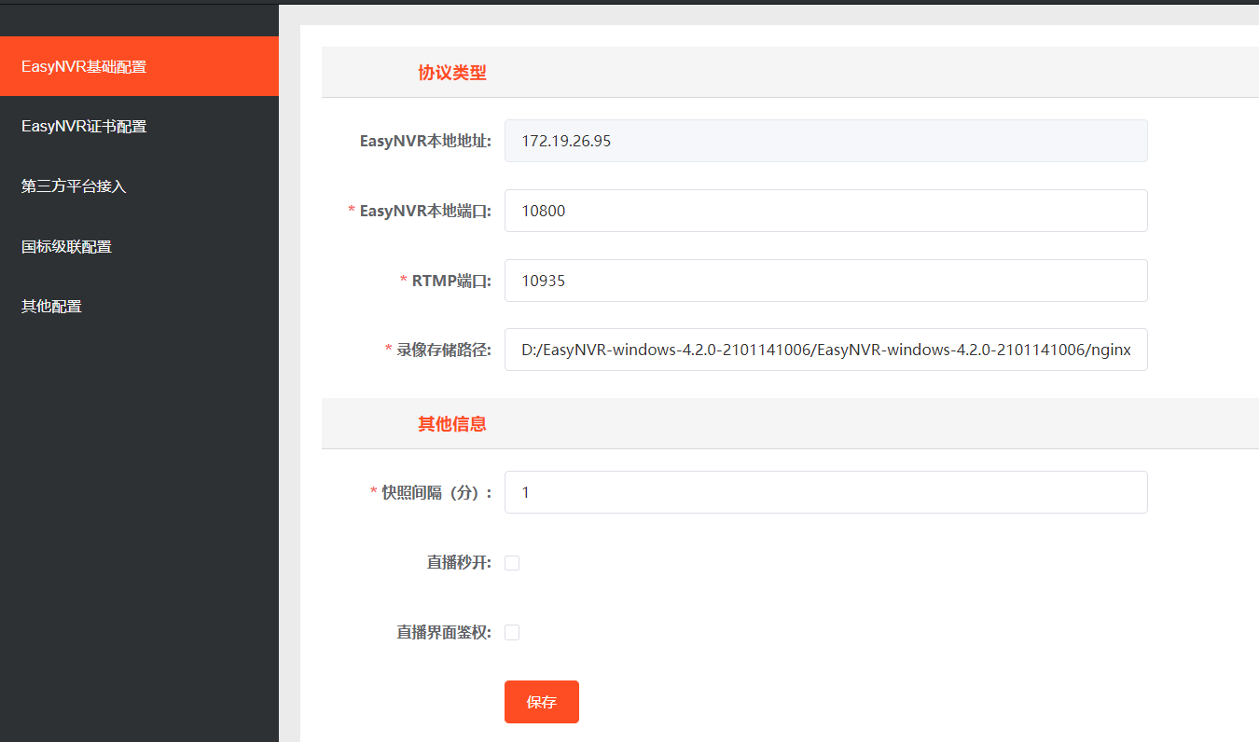This screenshot has width=1259, height=742.
Task: Focus the EasyNVR本地地址 field
Action: [825, 141]
